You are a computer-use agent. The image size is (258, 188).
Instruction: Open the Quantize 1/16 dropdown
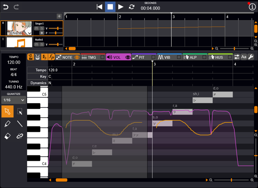click(x=13, y=100)
